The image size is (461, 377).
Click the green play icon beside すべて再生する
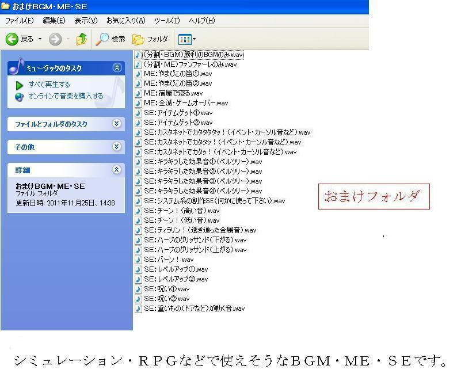click(19, 85)
